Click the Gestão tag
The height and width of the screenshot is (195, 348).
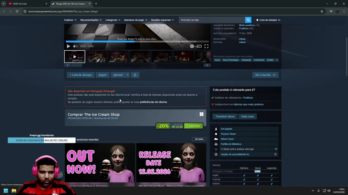point(270,60)
